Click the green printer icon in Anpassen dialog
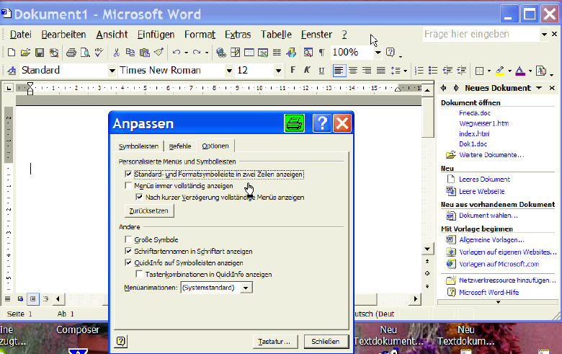Viewport: 562px width, 354px height. 295,123
